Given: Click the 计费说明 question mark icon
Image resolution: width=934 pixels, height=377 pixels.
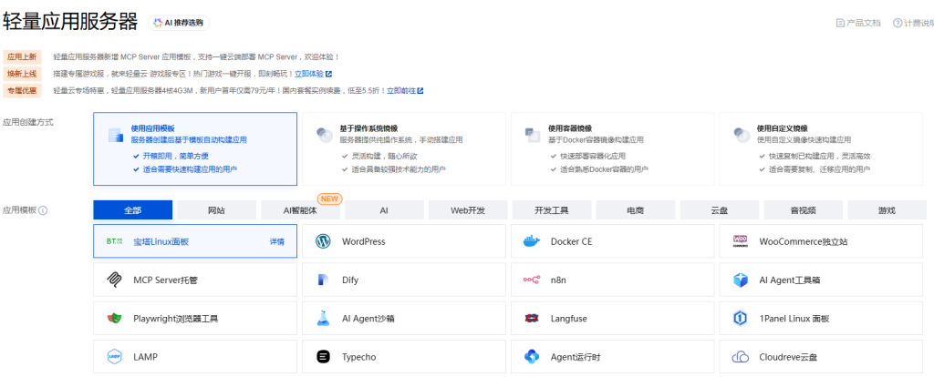Looking at the screenshot, I should 898,23.
